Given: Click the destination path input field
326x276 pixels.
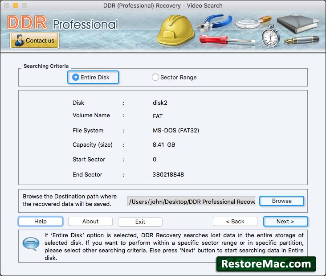Looking at the screenshot, I should click(192, 202).
